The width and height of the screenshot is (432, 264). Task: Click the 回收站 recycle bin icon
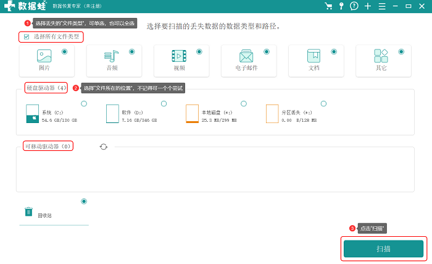(x=28, y=211)
